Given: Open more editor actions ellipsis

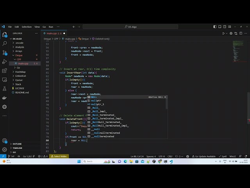Looking at the screenshot, I should [x=246, y=33].
